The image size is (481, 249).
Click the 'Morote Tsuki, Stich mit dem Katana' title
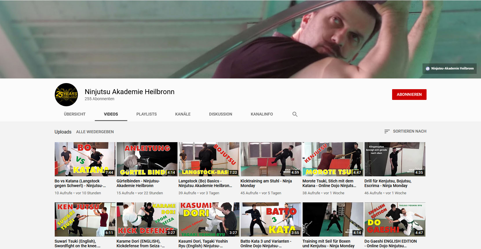click(x=329, y=183)
